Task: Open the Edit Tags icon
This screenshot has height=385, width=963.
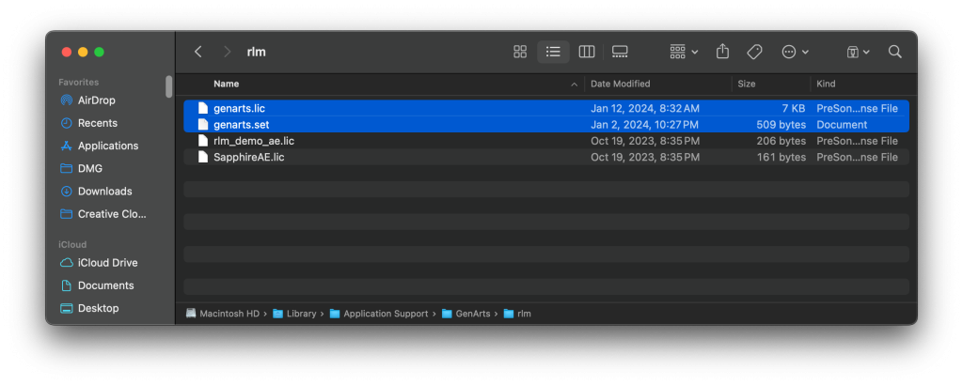Action: [755, 52]
